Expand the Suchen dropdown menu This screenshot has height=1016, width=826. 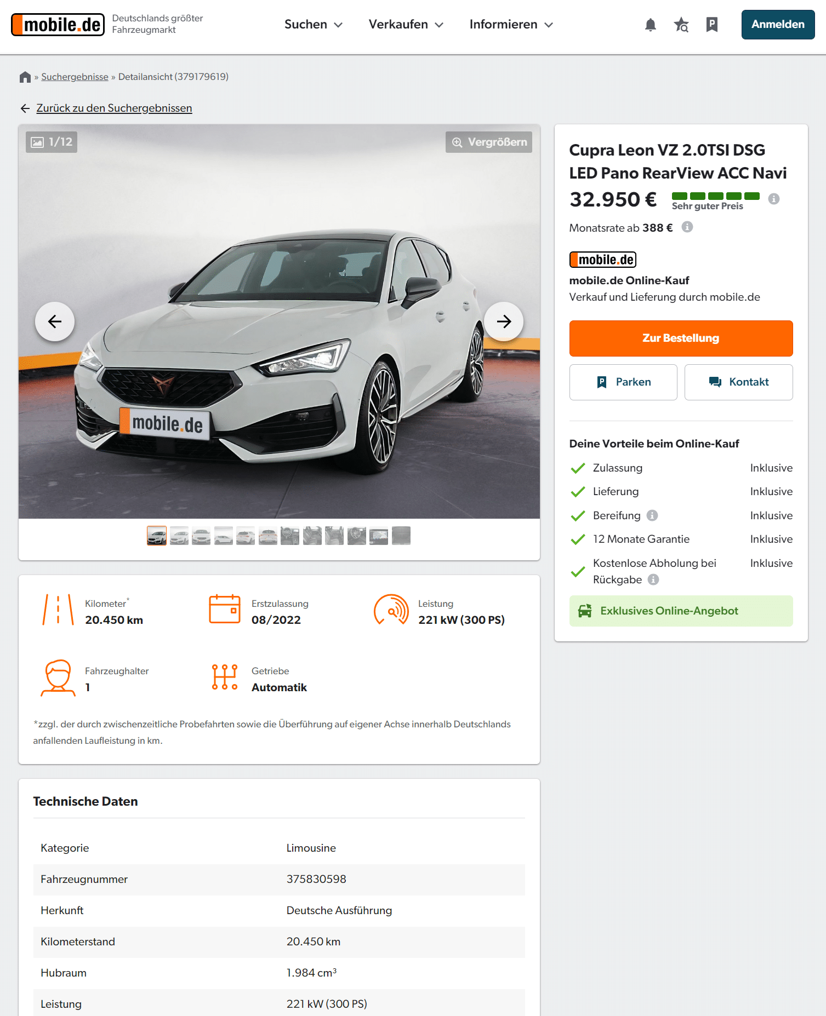pos(314,25)
